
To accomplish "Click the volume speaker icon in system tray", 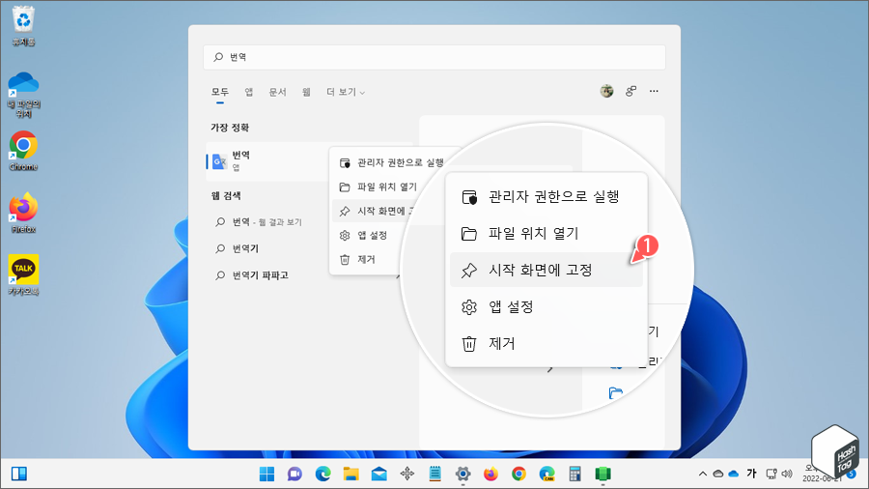I will [787, 475].
